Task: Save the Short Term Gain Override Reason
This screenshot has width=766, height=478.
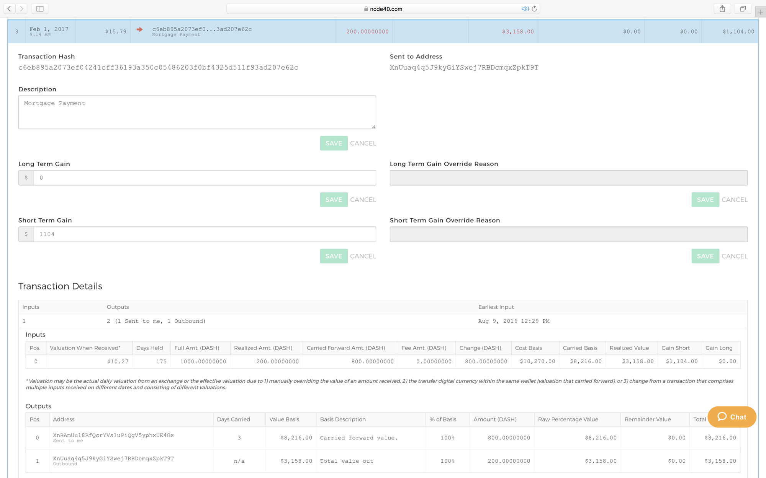Action: coord(705,256)
